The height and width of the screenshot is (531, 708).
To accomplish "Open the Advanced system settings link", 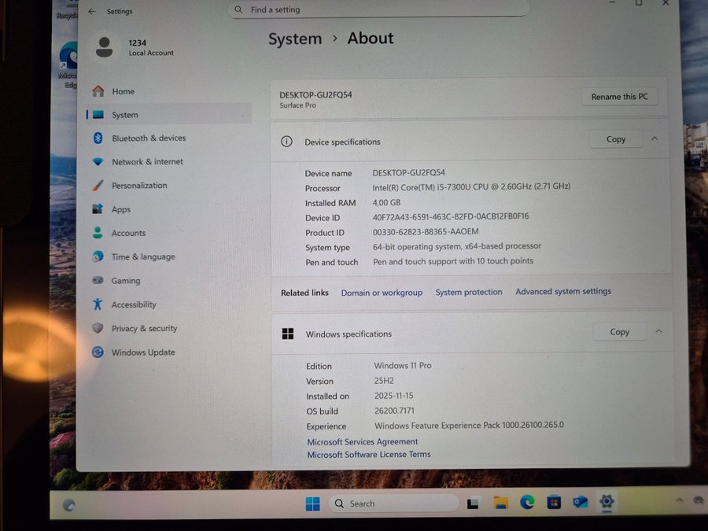I will [x=563, y=292].
